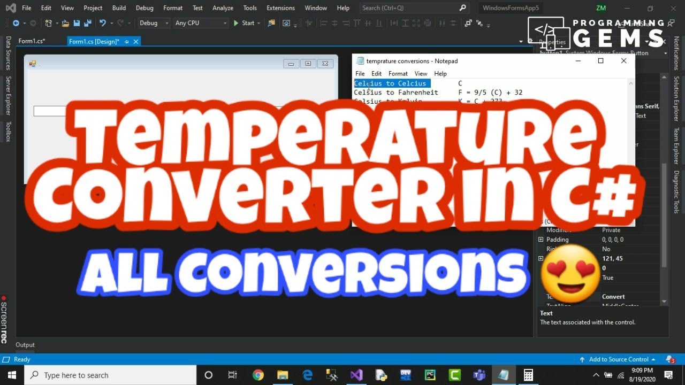Open the Python icon on the taskbar

click(381, 375)
